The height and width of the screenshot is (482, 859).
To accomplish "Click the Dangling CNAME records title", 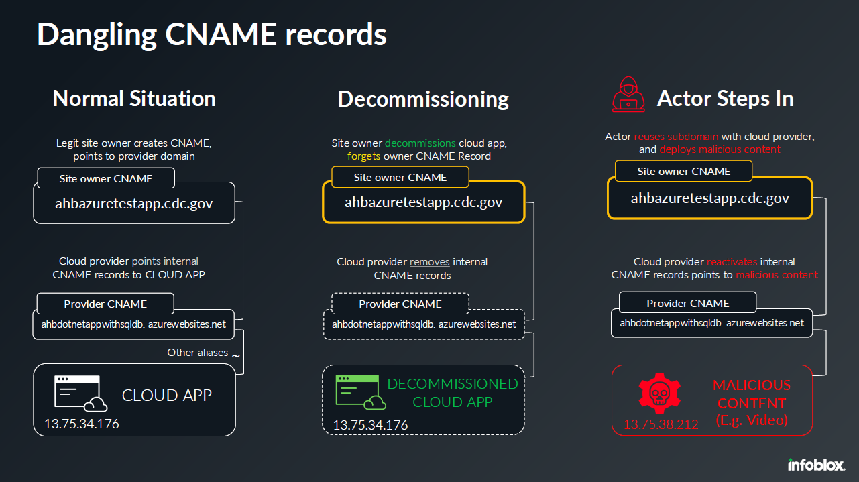I will (212, 34).
